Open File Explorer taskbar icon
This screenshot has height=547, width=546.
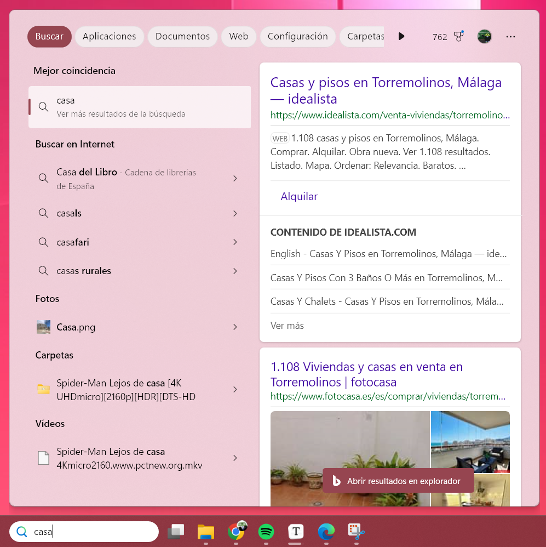click(x=206, y=531)
